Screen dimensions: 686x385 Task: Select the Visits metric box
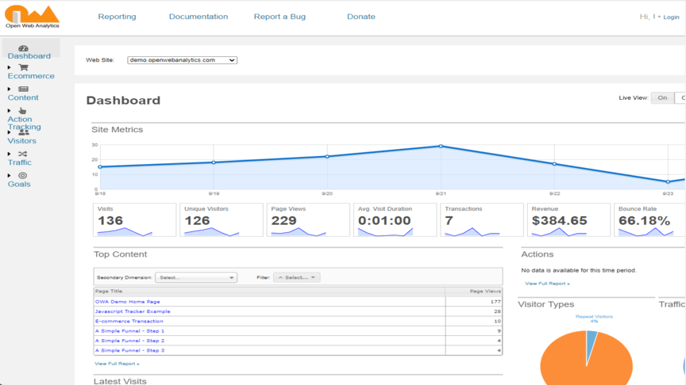click(134, 220)
